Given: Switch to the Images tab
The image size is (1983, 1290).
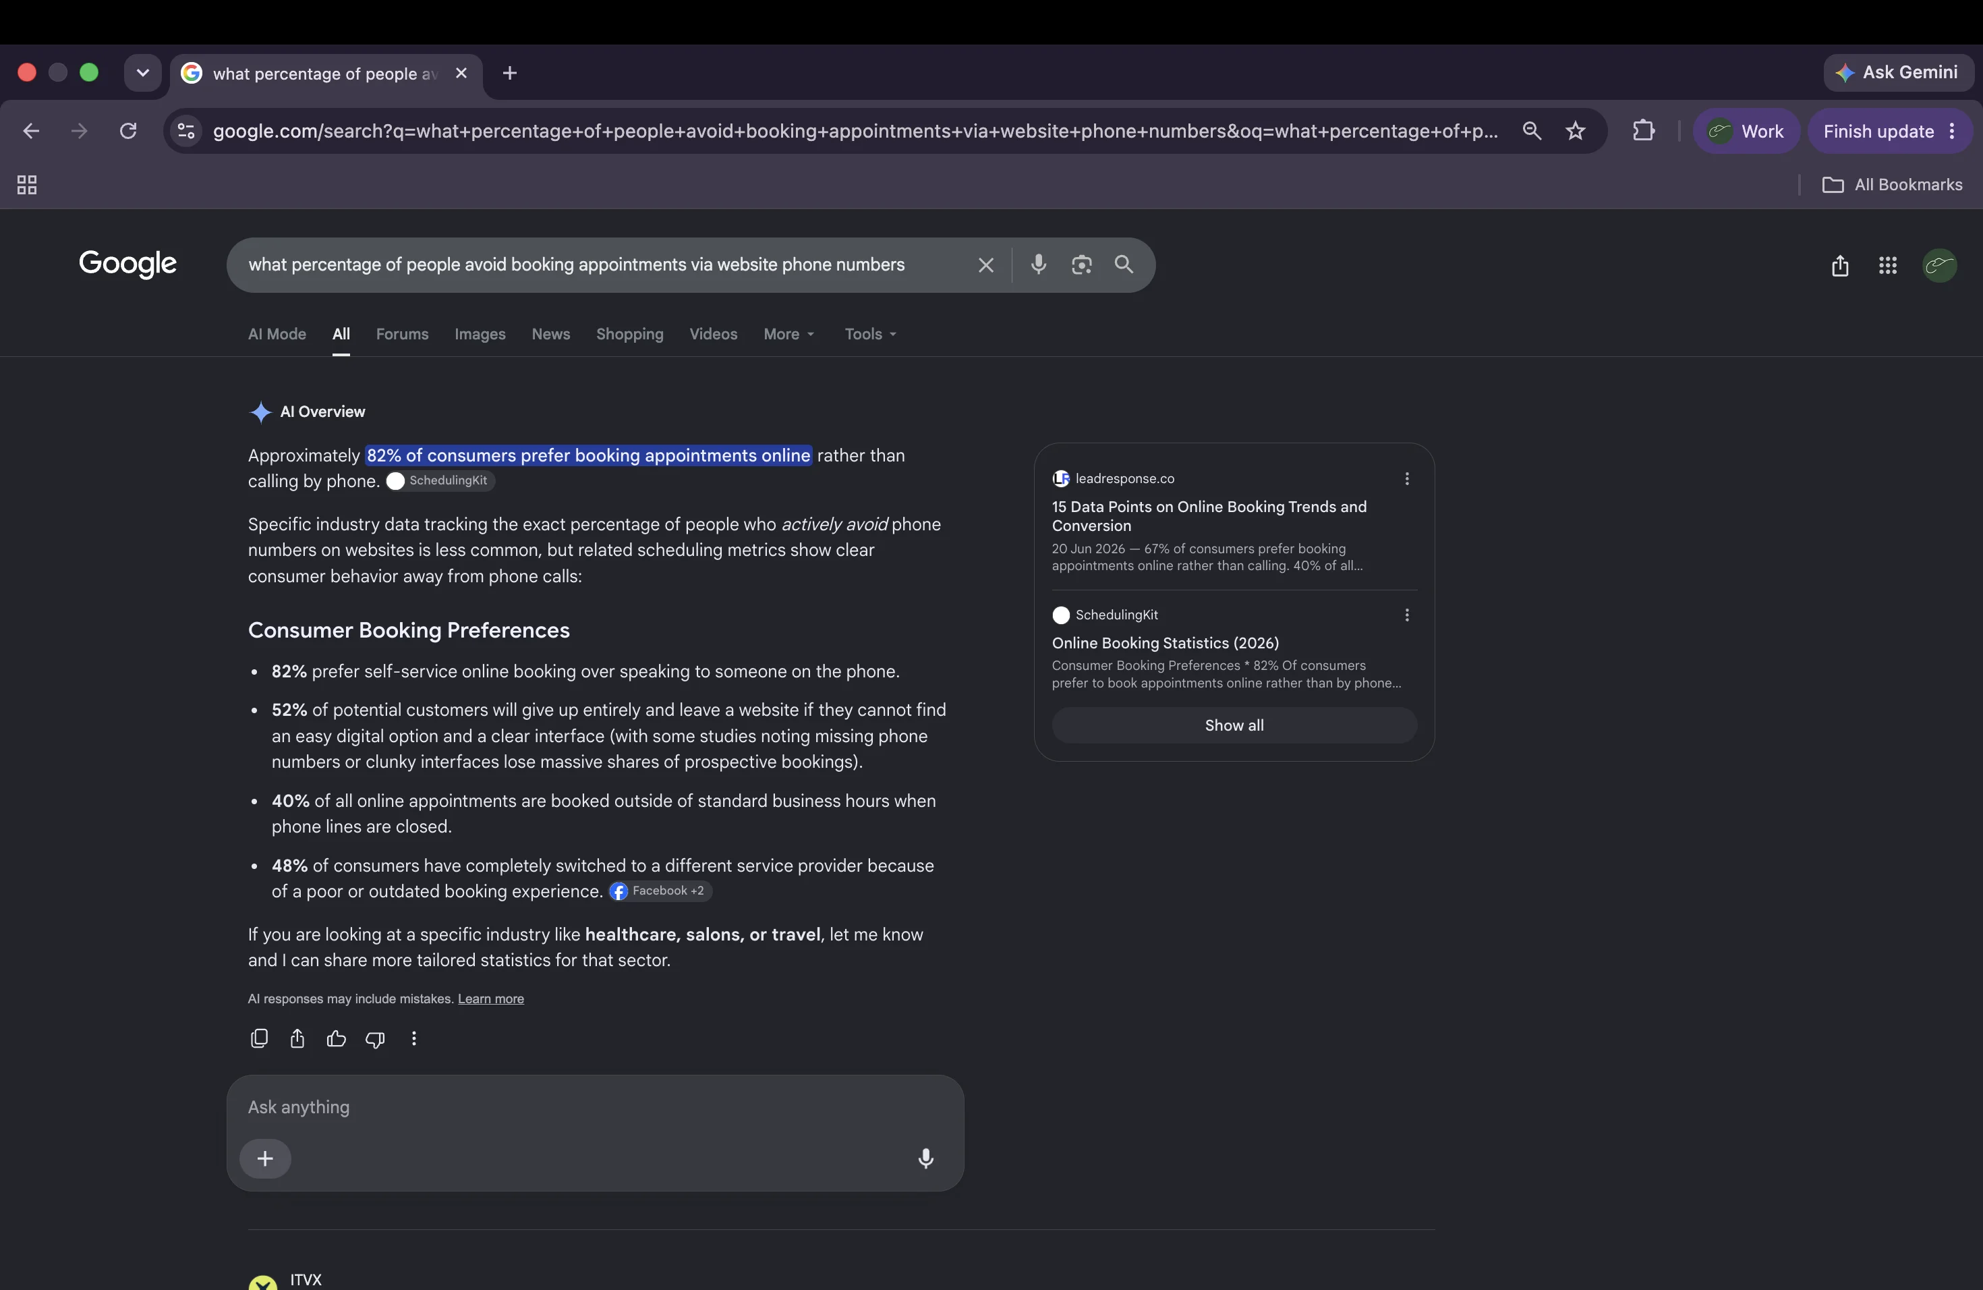Looking at the screenshot, I should pos(480,334).
